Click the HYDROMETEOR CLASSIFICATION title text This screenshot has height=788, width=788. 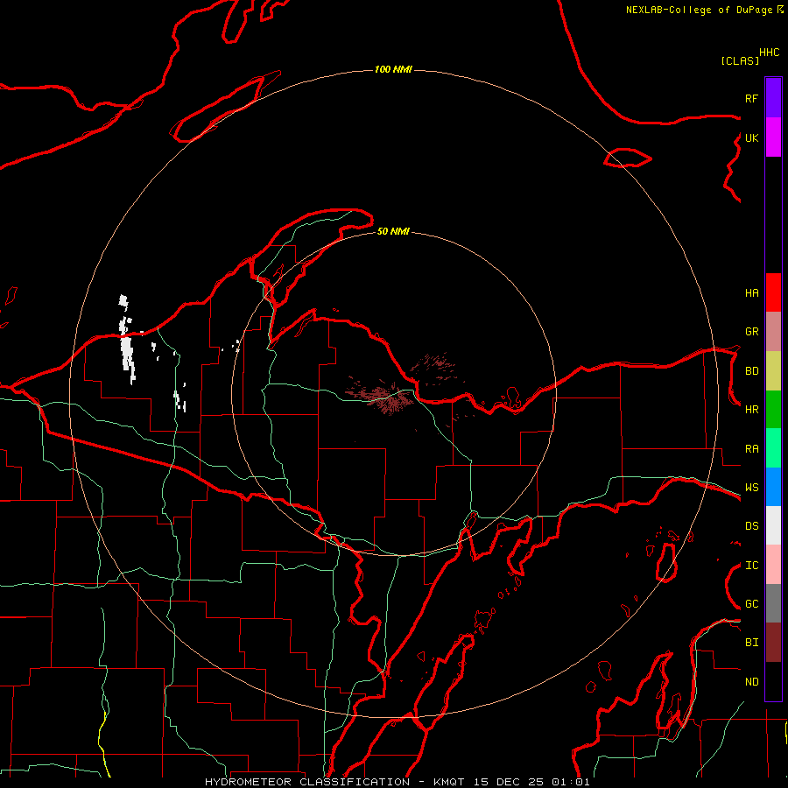pos(307,782)
